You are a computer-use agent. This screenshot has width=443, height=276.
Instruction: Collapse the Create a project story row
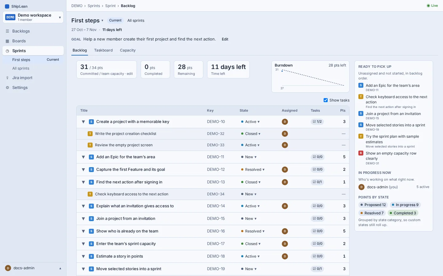coord(83,122)
